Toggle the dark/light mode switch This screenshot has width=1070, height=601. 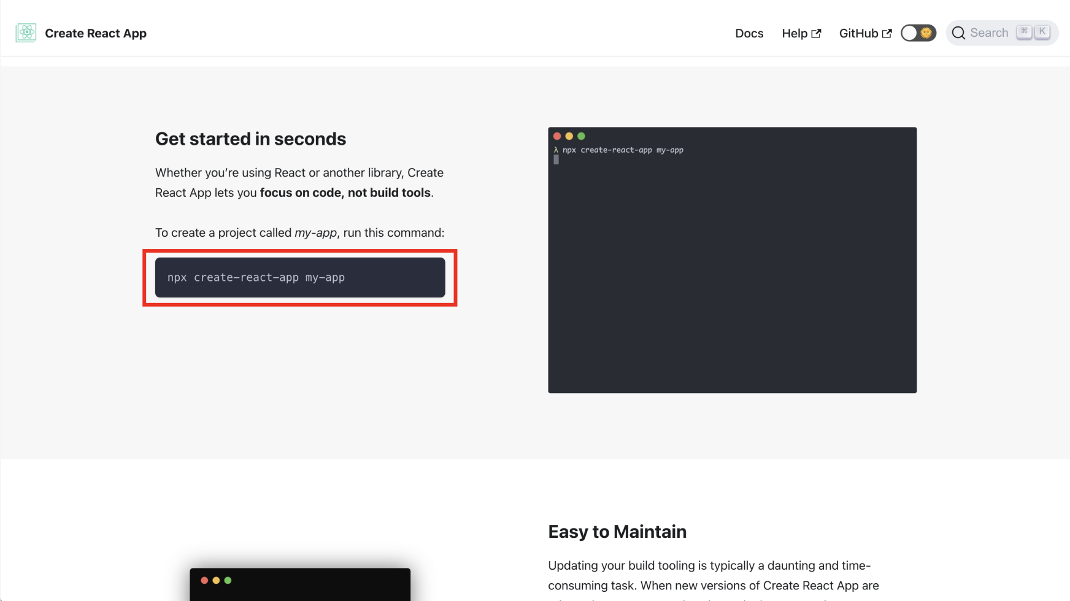(x=918, y=33)
